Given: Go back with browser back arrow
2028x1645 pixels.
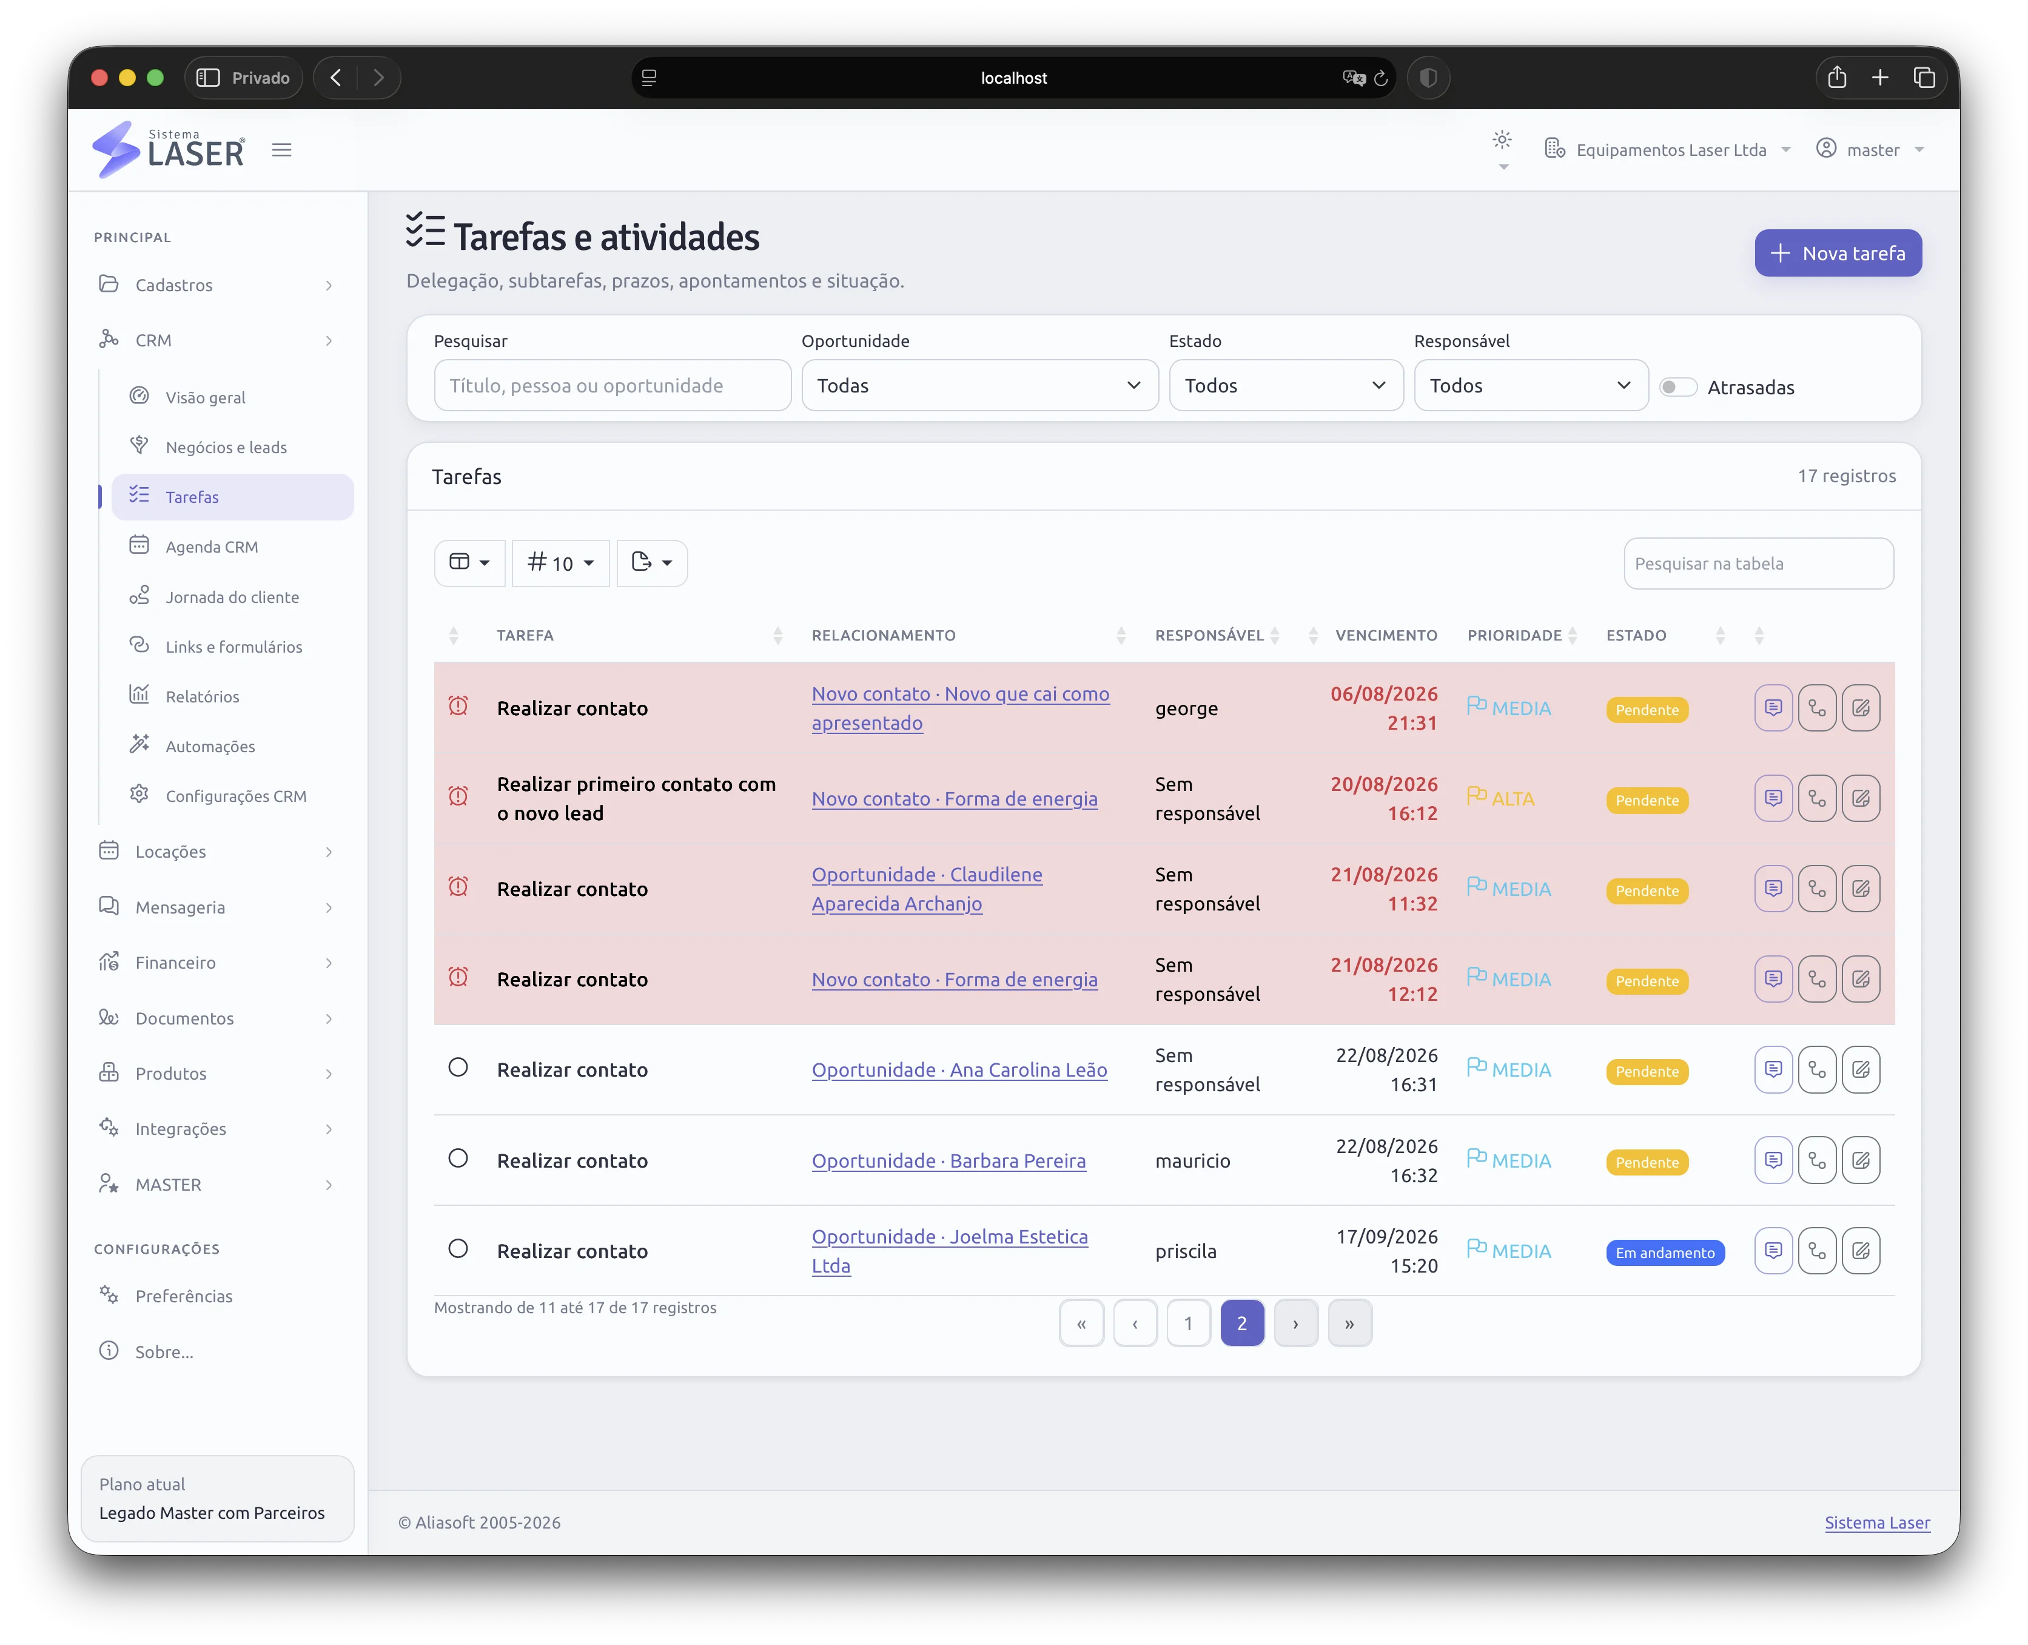Looking at the screenshot, I should [x=335, y=78].
